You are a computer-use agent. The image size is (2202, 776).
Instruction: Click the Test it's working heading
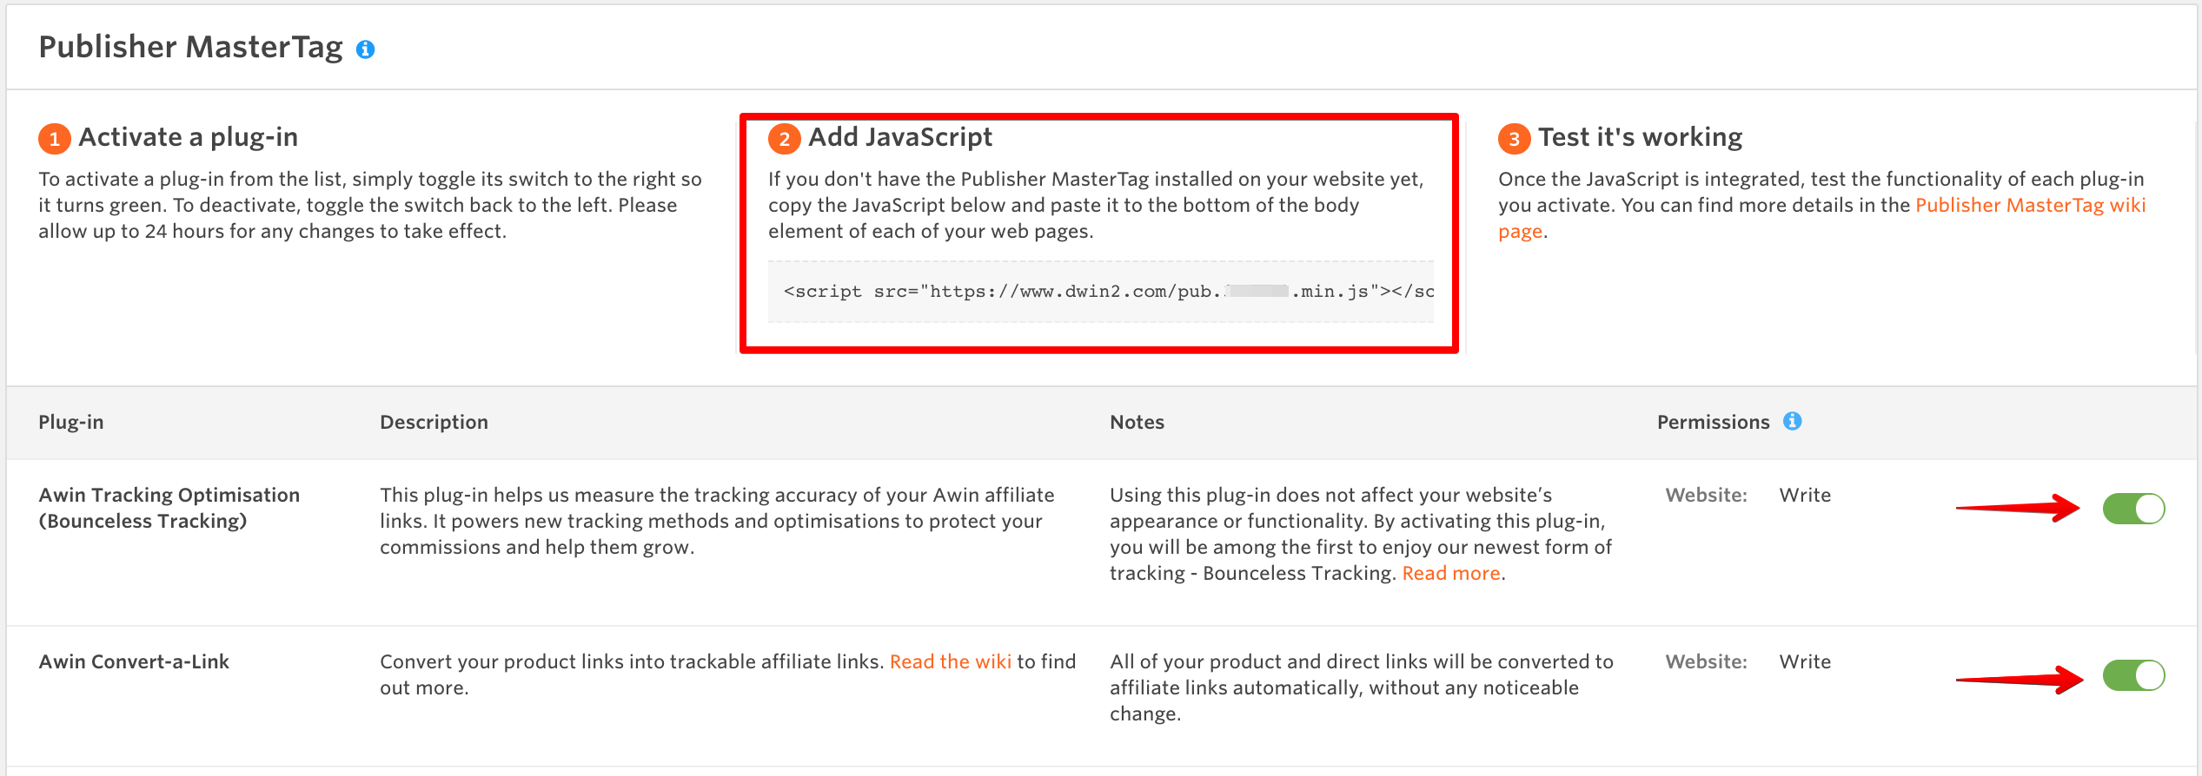pyautogui.click(x=1640, y=137)
